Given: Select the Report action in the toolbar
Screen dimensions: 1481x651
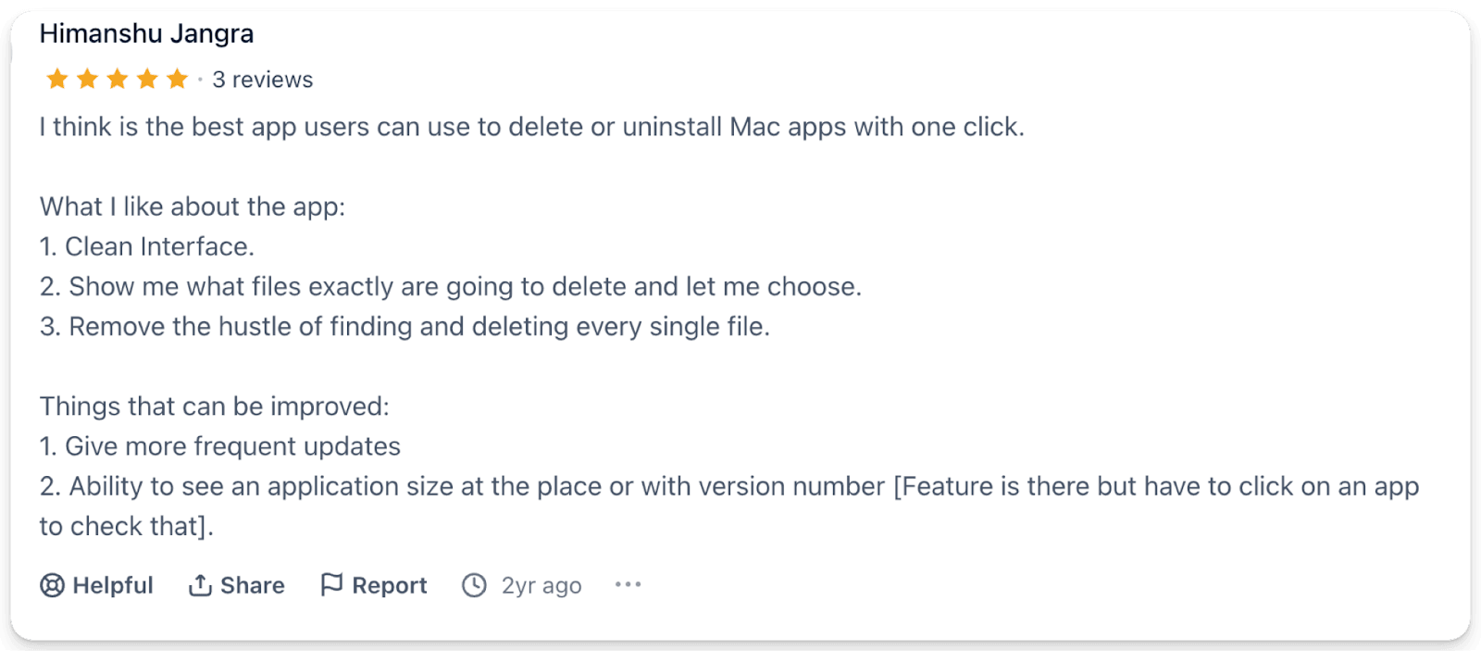Looking at the screenshot, I should (372, 584).
